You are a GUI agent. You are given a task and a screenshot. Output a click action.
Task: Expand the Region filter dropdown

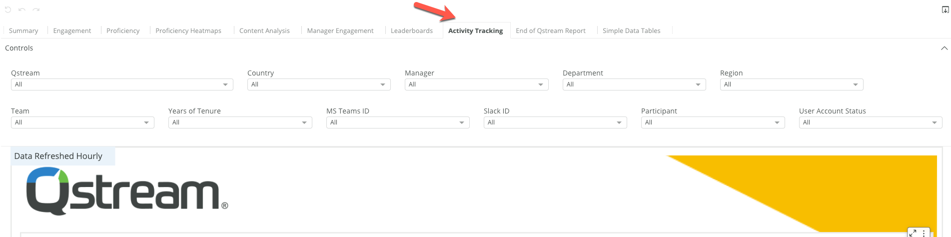792,84
